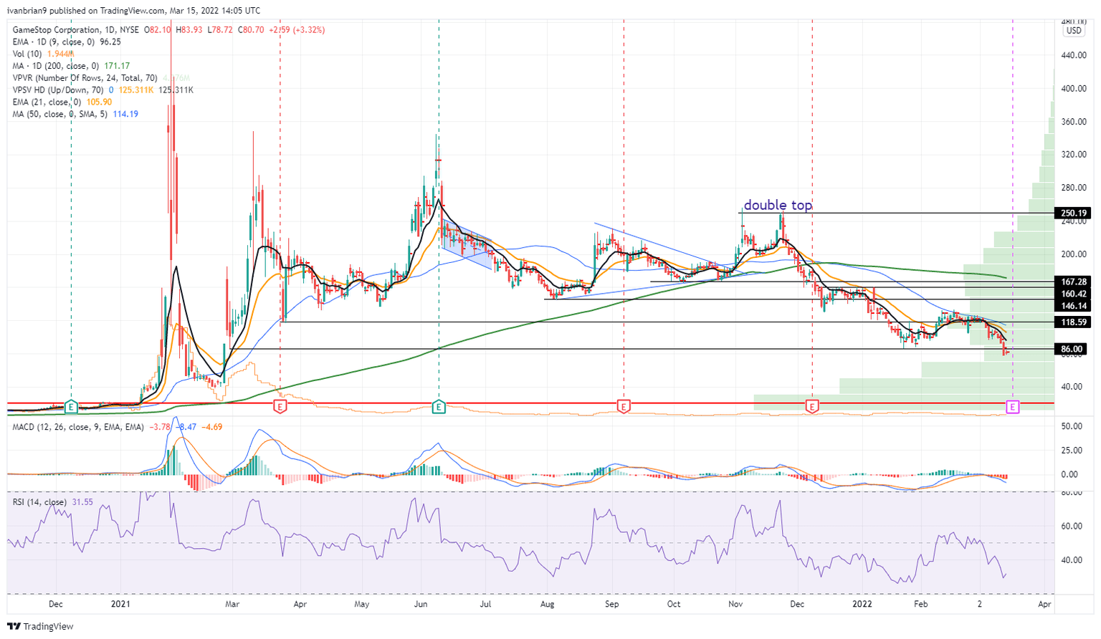1101x639 pixels.
Task: Select the red earnings marker in September 2021
Action: [624, 407]
